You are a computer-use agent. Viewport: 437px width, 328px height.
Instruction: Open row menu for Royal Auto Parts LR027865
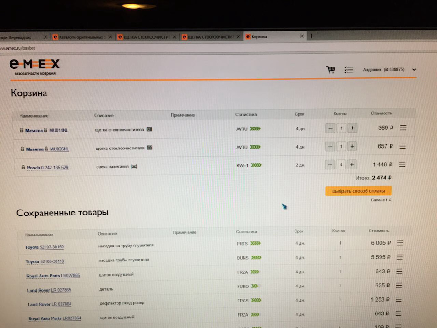[x=399, y=271]
